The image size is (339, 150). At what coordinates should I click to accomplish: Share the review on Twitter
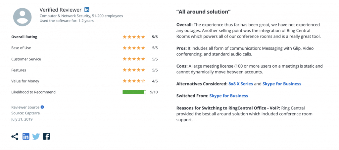tap(36, 136)
